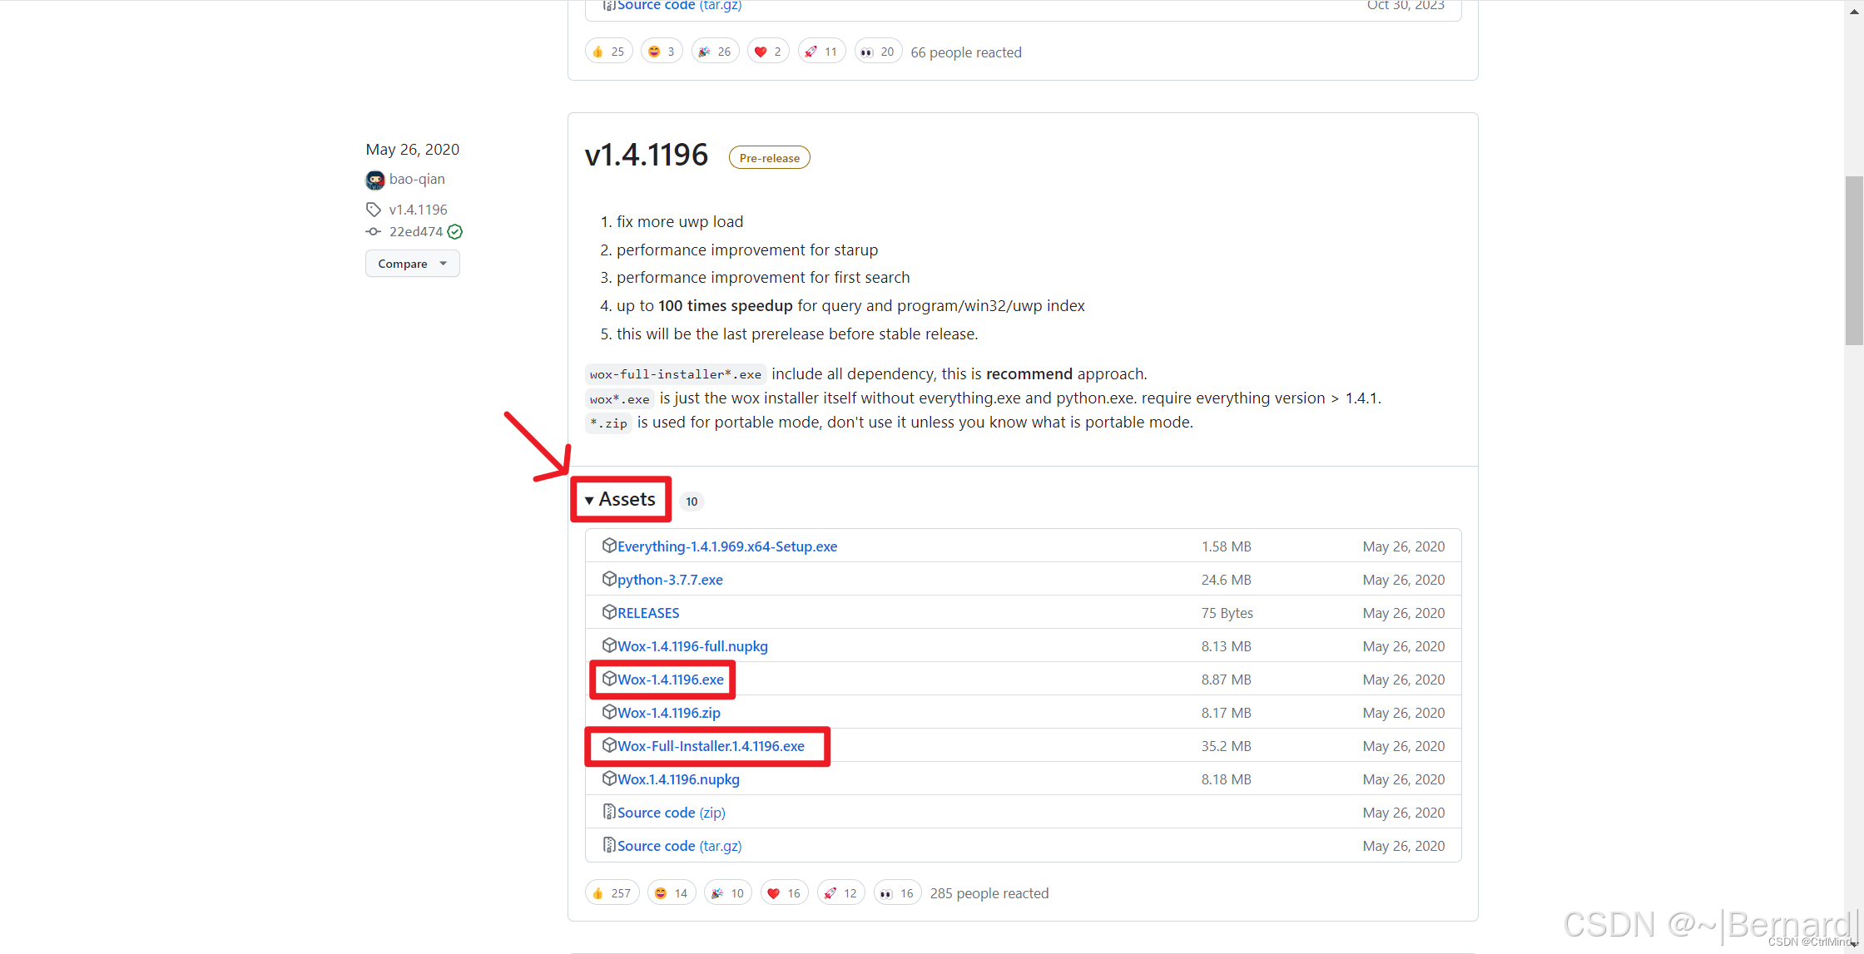The width and height of the screenshot is (1864, 954).
Task: Open the Compare dropdown
Action: tap(412, 264)
